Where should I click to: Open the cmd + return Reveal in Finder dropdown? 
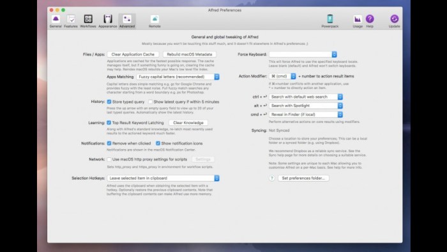306,114
